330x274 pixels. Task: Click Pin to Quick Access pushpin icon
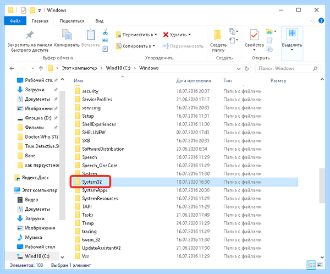(x=30, y=35)
